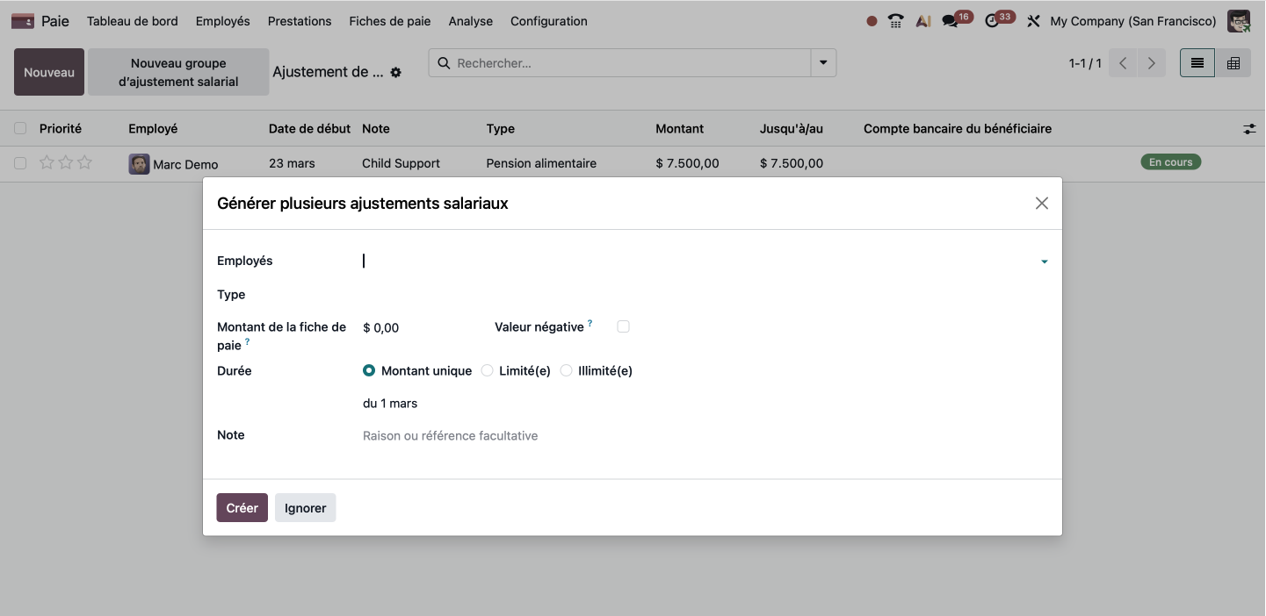
Task: Close the dialog with the X icon
Action: 1041,204
